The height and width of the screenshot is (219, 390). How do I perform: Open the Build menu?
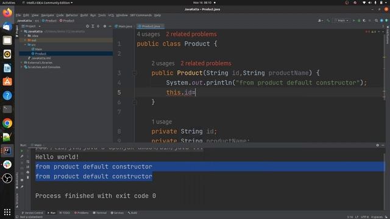[84, 15]
